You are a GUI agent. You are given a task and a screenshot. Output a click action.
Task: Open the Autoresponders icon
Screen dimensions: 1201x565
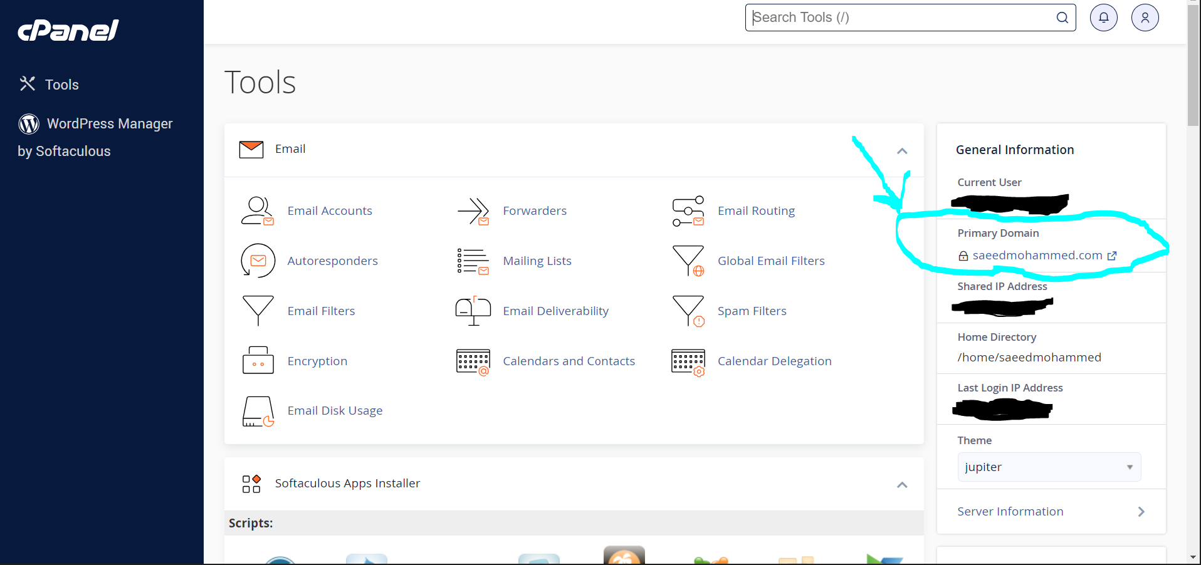click(x=258, y=261)
